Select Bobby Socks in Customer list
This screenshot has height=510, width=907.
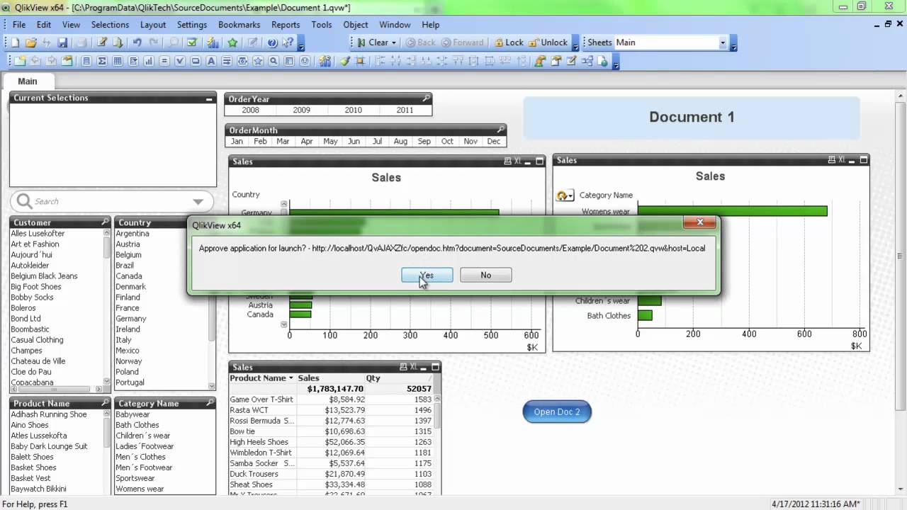point(32,297)
